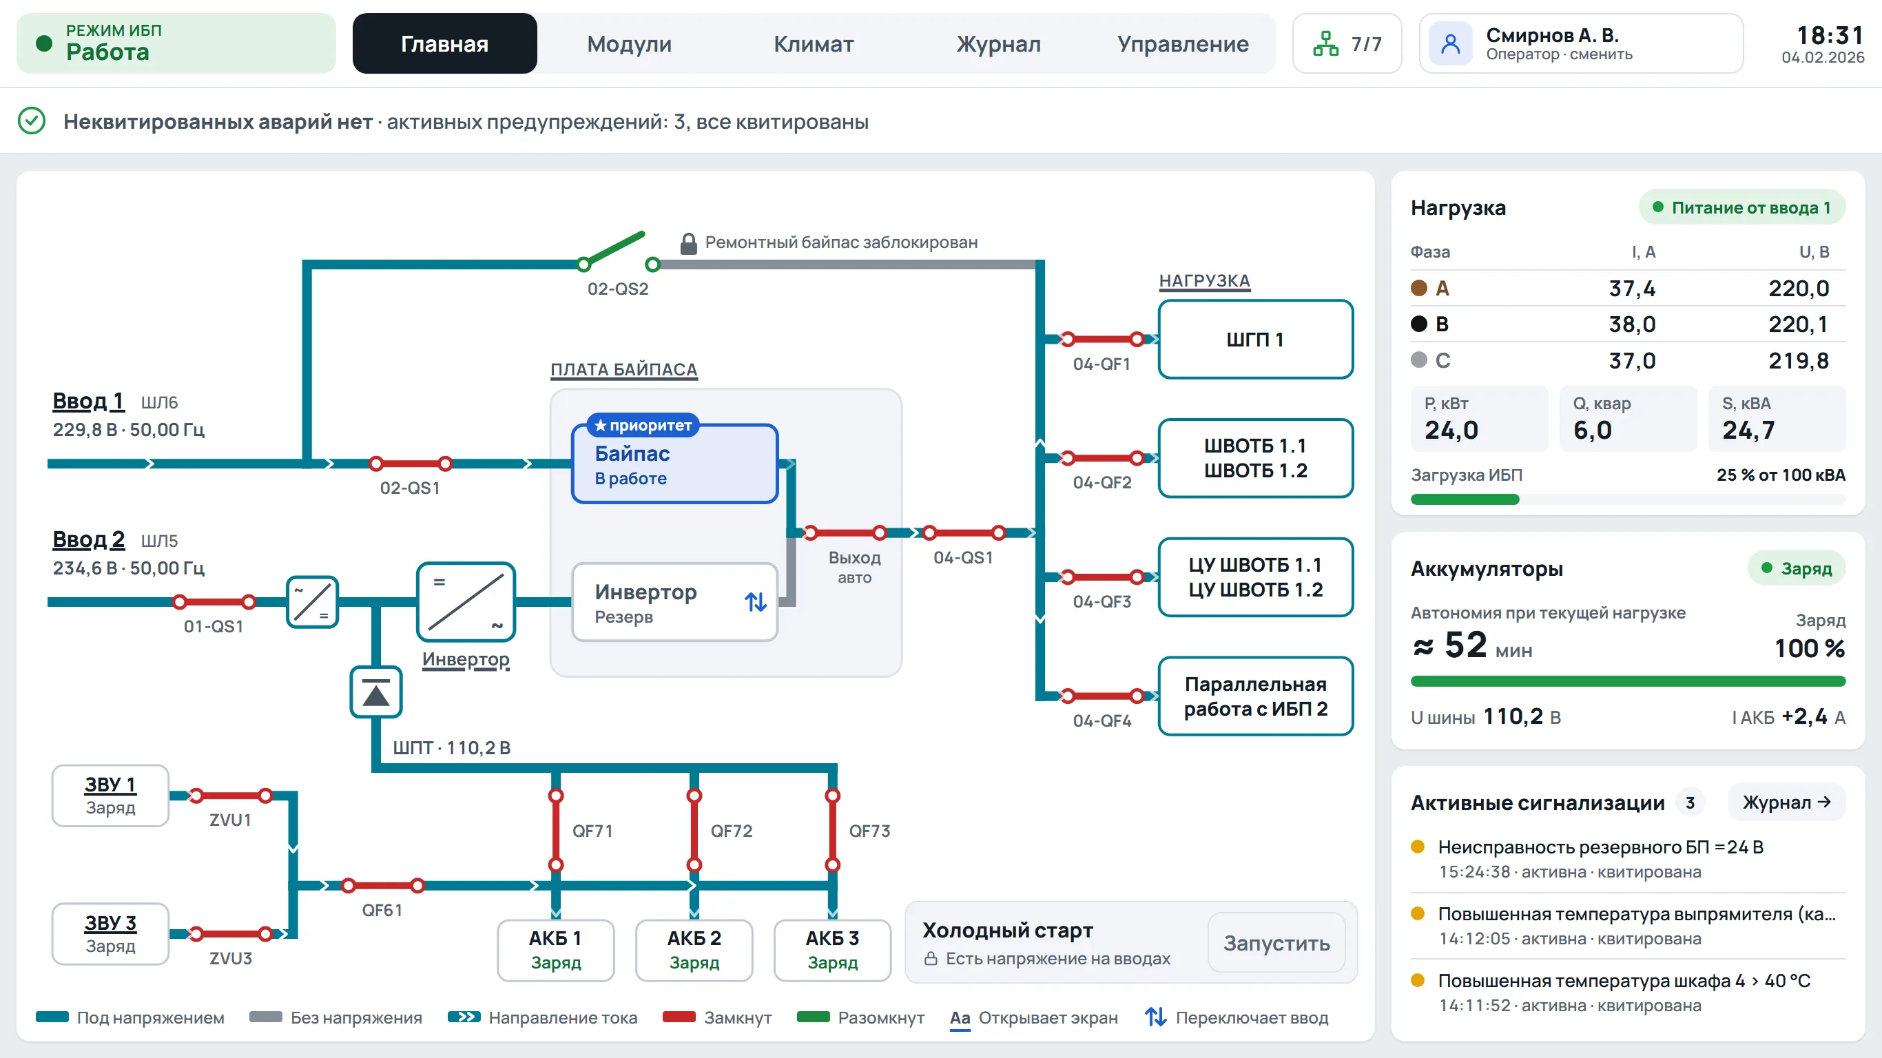
Task: Click Запустить for cold start
Action: [1276, 942]
